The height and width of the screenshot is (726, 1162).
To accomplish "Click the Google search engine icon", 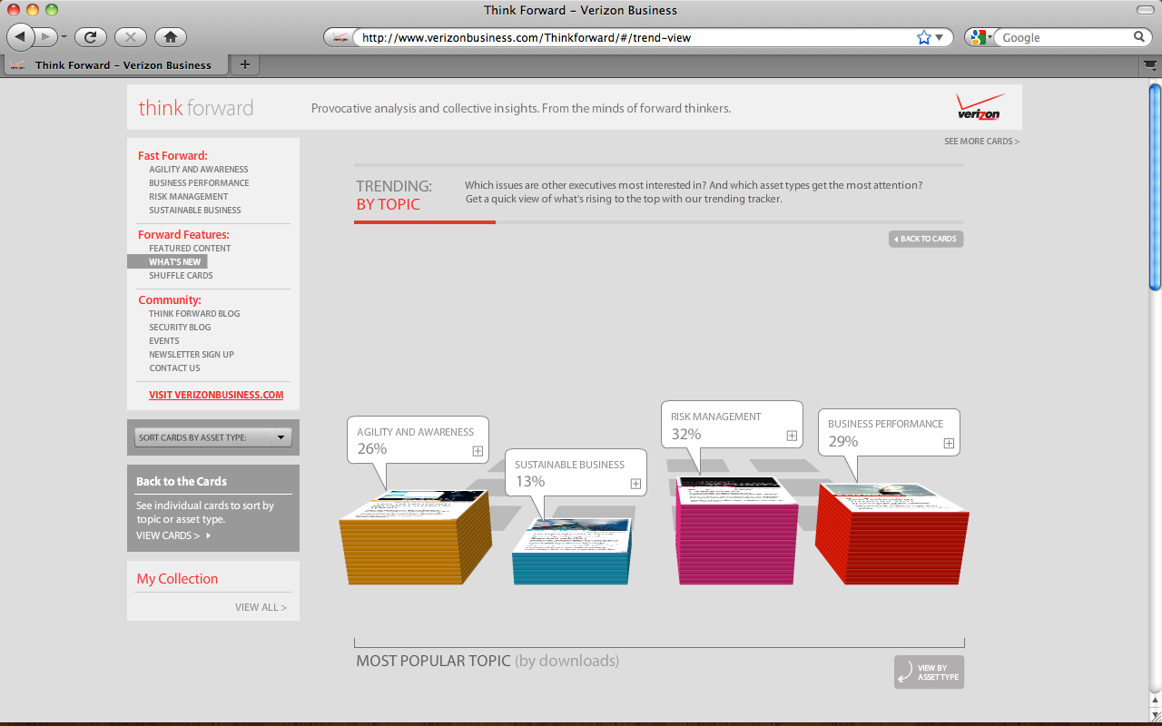I will 978,37.
